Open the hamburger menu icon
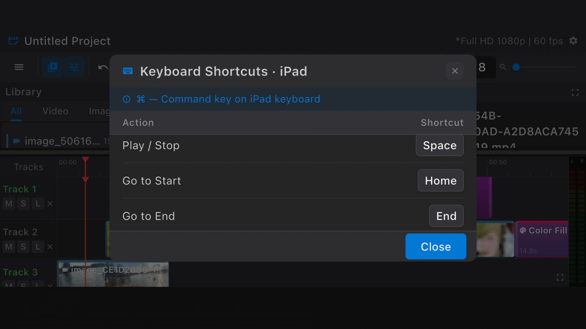 coord(19,67)
